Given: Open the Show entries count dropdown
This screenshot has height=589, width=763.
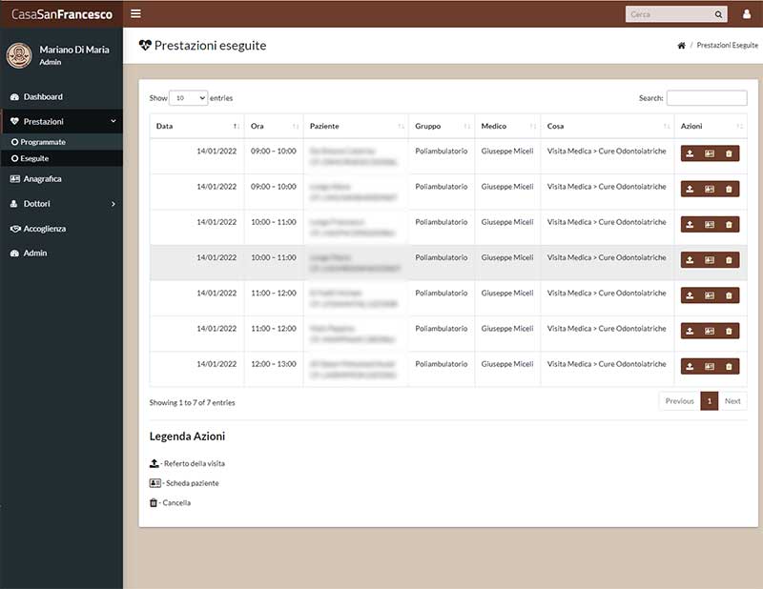Looking at the screenshot, I should point(188,98).
